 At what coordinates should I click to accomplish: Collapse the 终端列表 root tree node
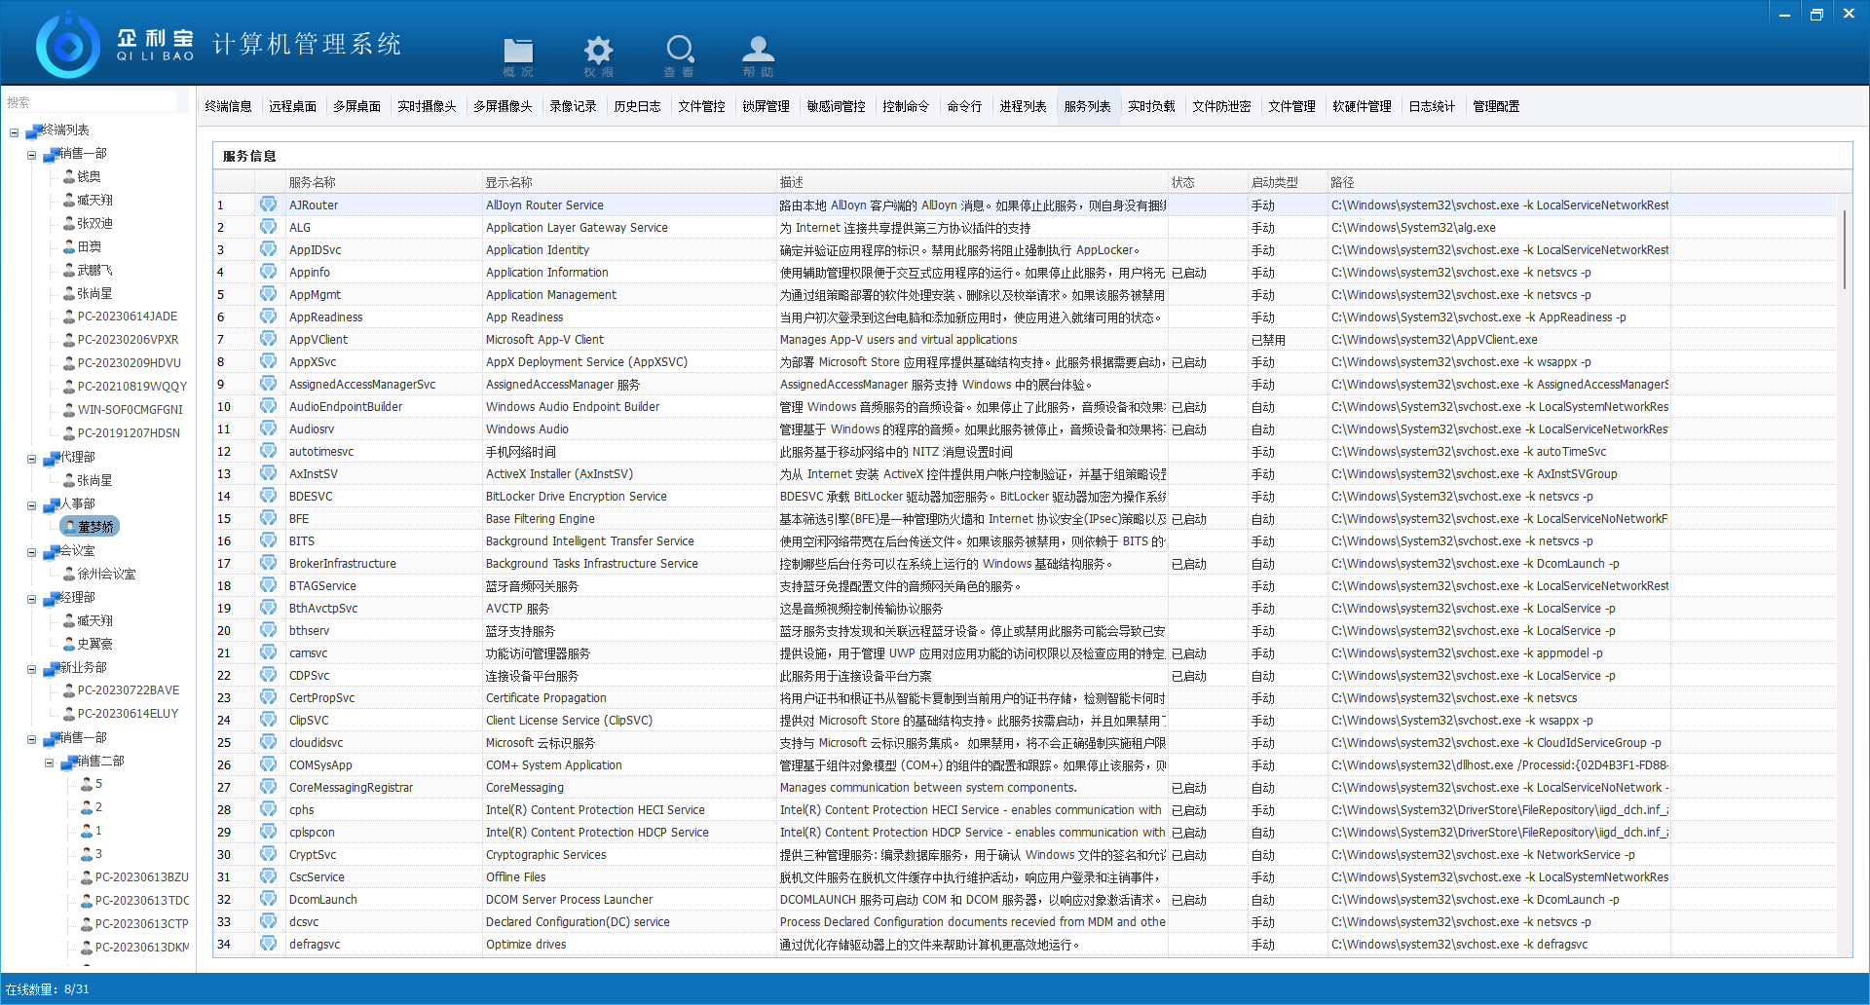click(x=15, y=131)
